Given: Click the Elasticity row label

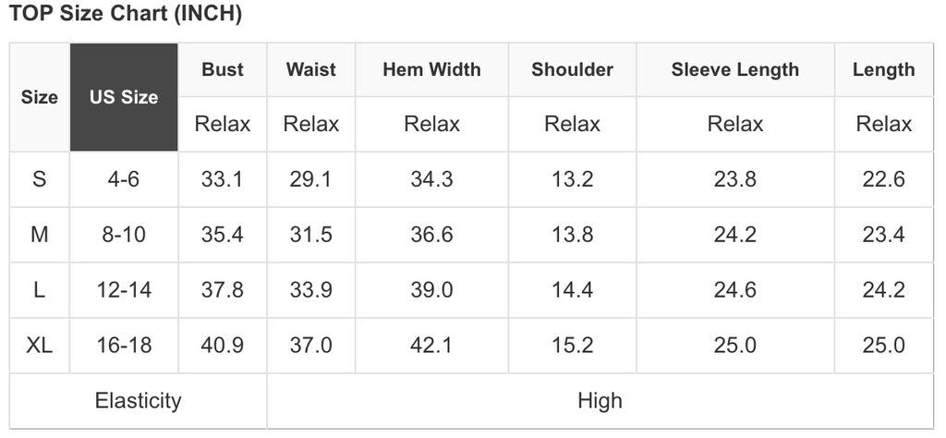Looking at the screenshot, I should pyautogui.click(x=139, y=401).
